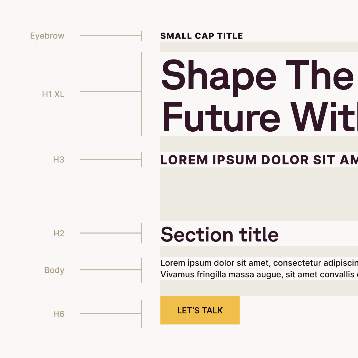
Task: Select the bracket line beside H1 XL
Action: (x=111, y=91)
